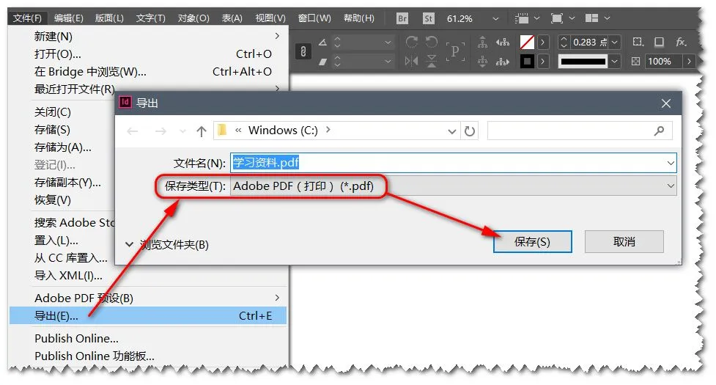Open the stroke style dropdown
This screenshot has height=385, width=716.
point(615,61)
